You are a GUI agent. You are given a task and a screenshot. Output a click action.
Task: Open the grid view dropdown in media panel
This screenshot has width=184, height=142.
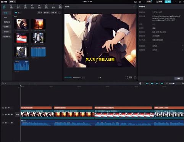40,13
